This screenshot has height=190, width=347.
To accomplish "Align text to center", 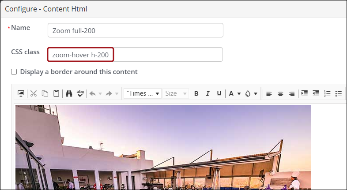I will click(x=280, y=93).
